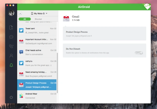The width and height of the screenshot is (157, 109).
Task: Click 'Start a conversation' preview text
Action: [34, 54]
